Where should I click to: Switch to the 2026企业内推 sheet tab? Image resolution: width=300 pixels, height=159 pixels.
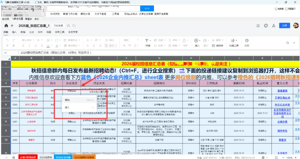point(63,157)
